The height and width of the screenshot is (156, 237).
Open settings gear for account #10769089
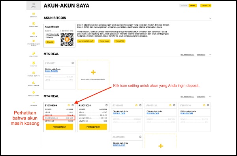point(73,105)
